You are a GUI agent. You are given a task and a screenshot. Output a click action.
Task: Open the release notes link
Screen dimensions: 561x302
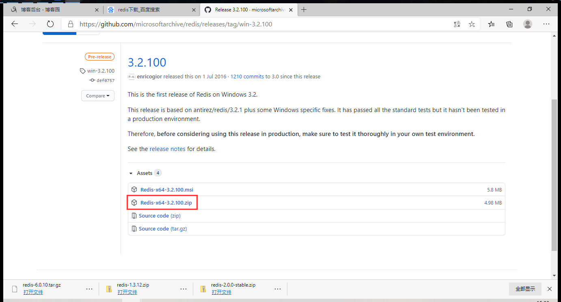point(167,149)
